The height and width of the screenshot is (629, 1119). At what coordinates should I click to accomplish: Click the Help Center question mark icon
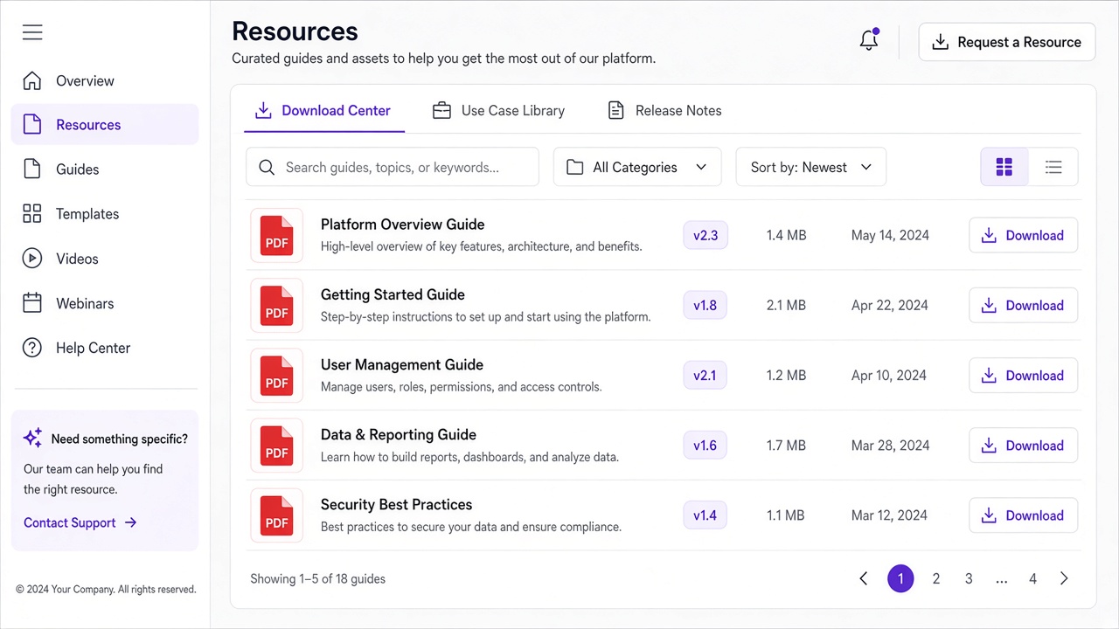(32, 348)
